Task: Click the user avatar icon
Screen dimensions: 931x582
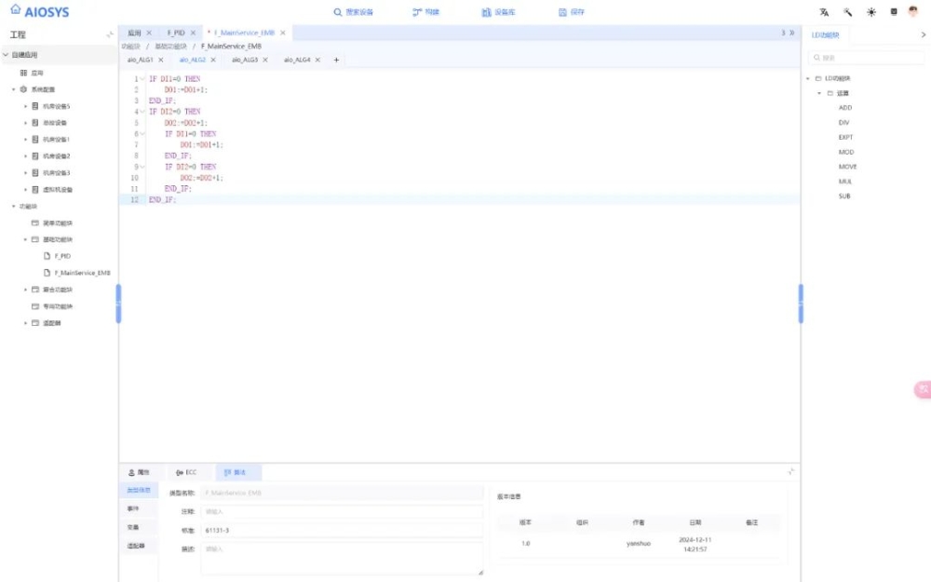Action: [x=913, y=12]
